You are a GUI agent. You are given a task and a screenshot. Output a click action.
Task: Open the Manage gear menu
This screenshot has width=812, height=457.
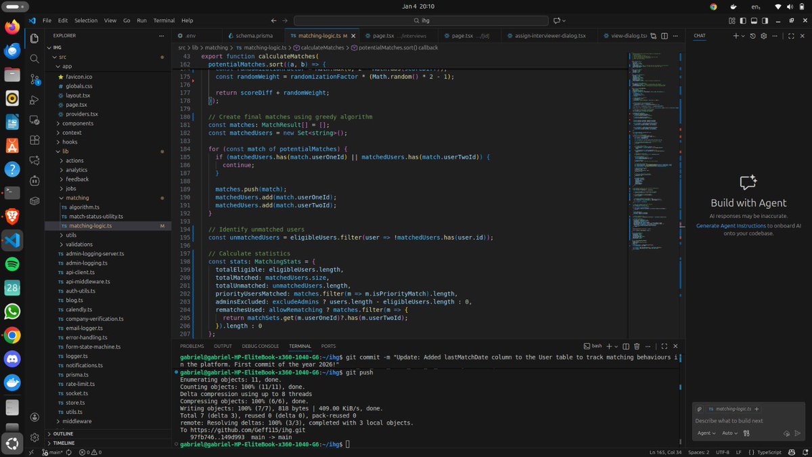[x=34, y=436]
